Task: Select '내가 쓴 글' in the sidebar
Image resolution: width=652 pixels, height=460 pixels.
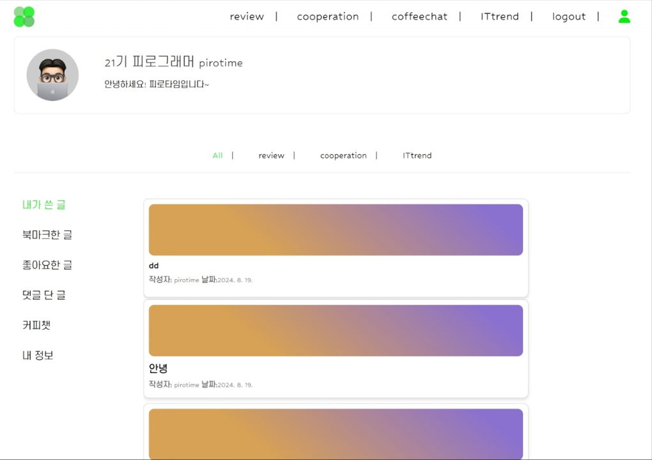Action: (43, 204)
